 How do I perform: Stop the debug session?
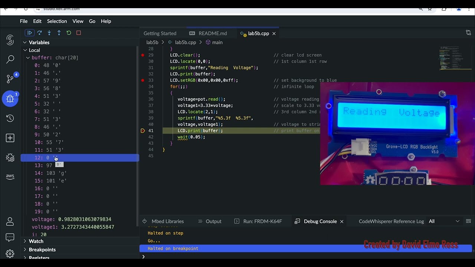tap(79, 33)
